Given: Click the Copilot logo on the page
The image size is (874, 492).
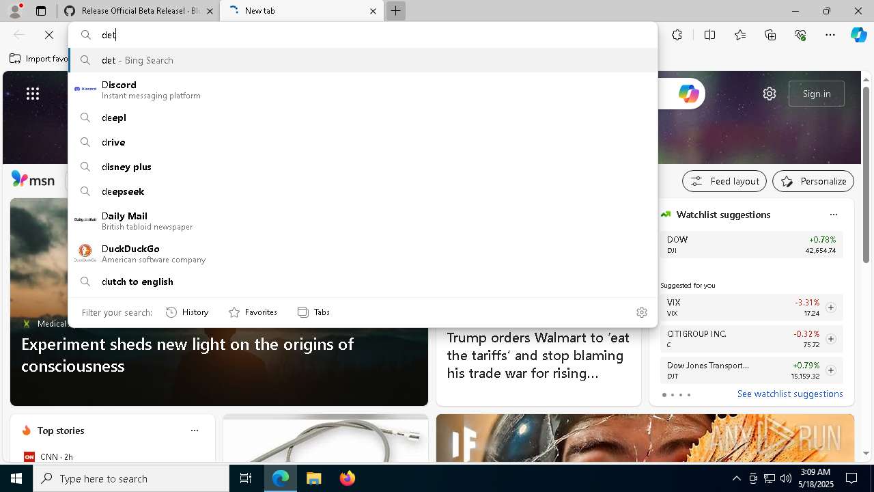Looking at the screenshot, I should pos(688,94).
